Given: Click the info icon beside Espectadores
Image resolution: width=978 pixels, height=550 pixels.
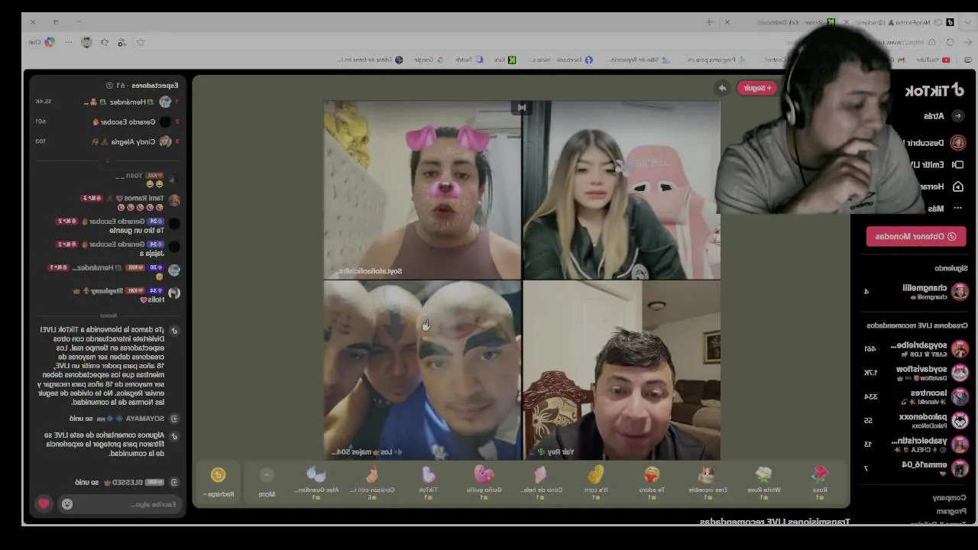Looking at the screenshot, I should 109,86.
